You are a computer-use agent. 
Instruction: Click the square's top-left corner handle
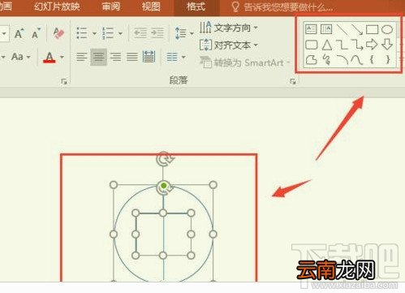point(136,213)
